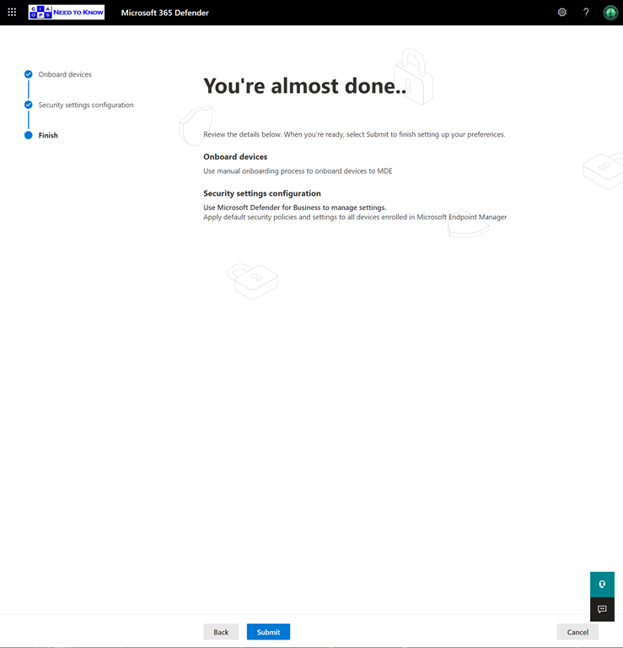Open the user account avatar menu
Screen dimensions: 623x648
(610, 13)
